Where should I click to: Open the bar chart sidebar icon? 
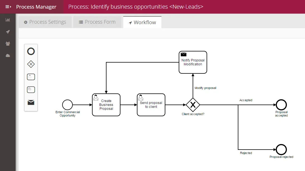point(8,20)
